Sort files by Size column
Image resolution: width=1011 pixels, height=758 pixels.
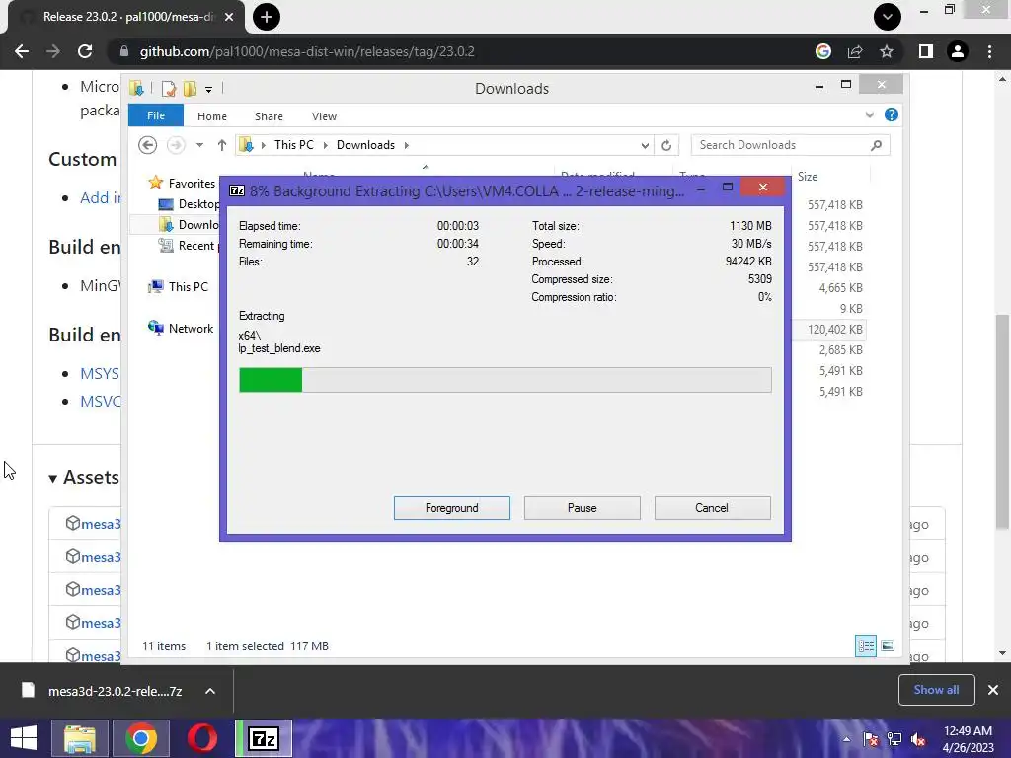tap(808, 176)
